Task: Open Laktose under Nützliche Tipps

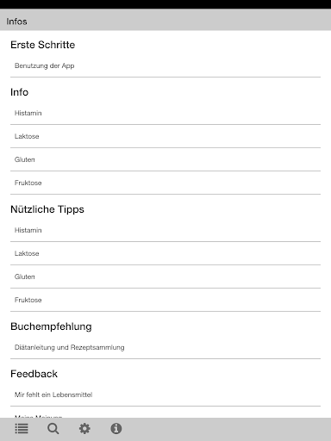Action: pyautogui.click(x=165, y=253)
